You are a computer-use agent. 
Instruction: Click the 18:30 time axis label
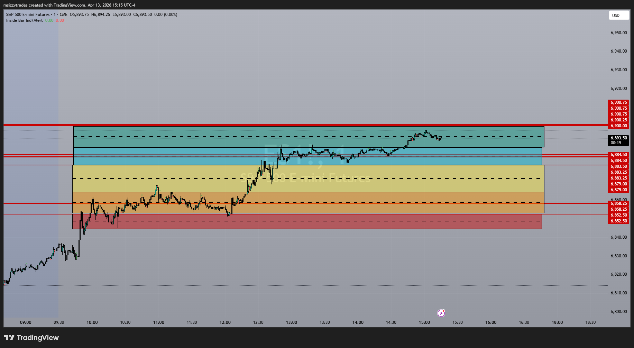point(590,322)
